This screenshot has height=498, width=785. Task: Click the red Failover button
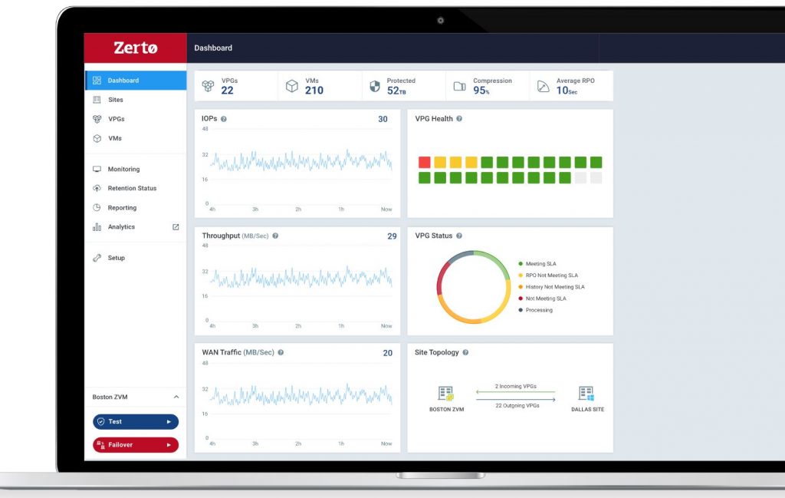[136, 445]
